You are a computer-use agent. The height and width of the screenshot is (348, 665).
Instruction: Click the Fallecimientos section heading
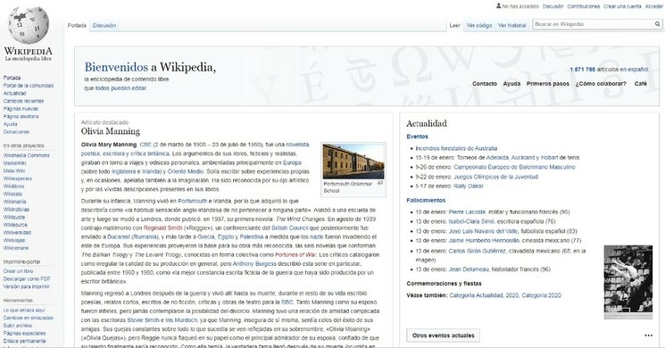coord(427,200)
